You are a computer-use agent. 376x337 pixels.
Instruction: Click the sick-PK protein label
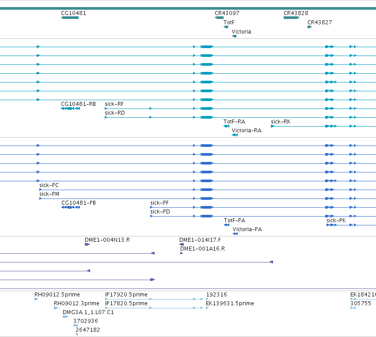click(x=336, y=221)
